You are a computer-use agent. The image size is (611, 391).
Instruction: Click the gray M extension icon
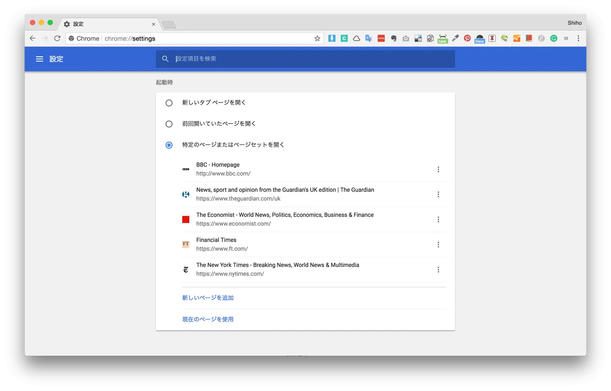click(566, 39)
